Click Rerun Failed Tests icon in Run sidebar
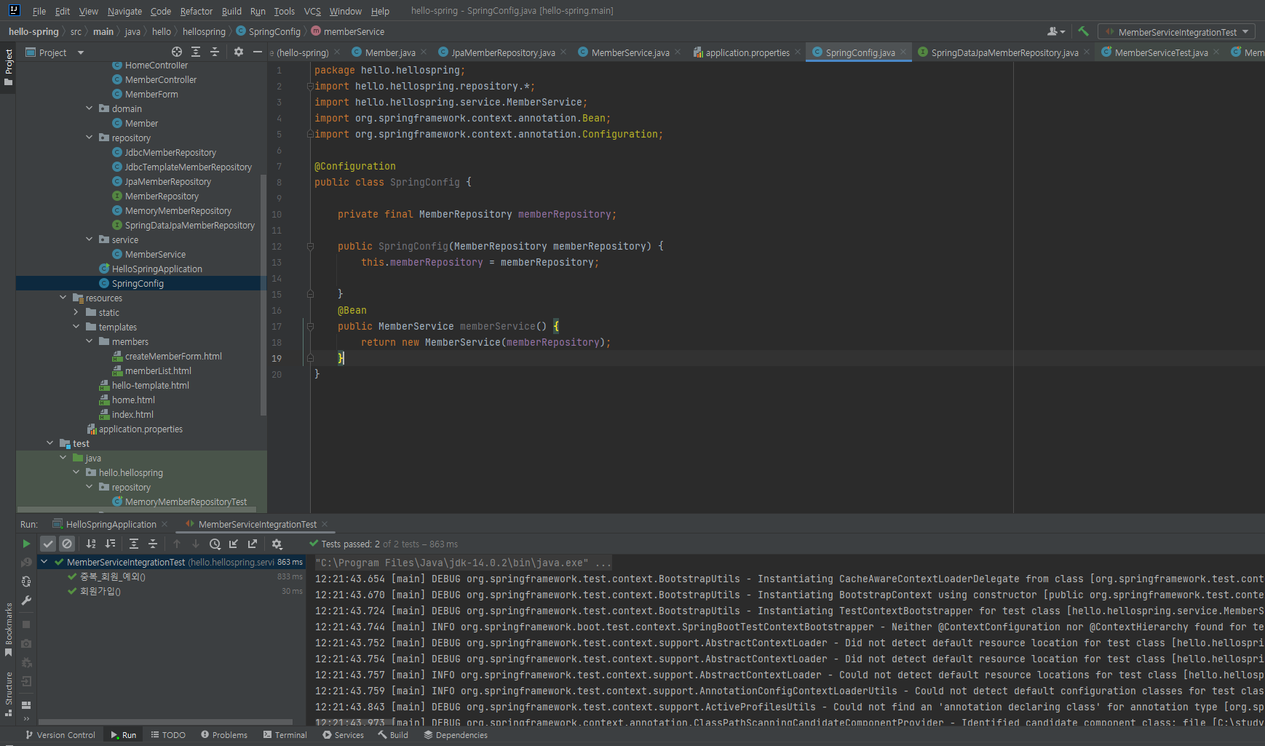Viewport: 1265px width, 746px height. 26,563
